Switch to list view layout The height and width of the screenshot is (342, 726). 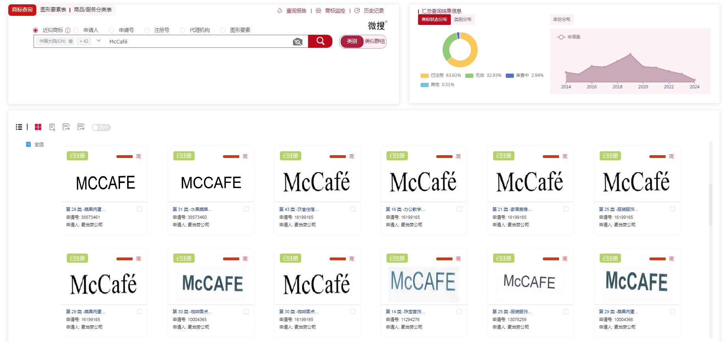tap(19, 127)
